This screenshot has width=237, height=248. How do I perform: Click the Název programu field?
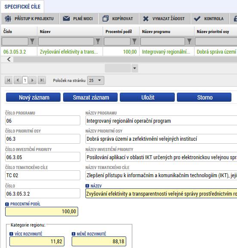point(161,121)
